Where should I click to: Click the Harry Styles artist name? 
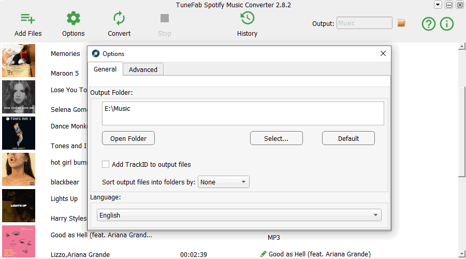(69, 218)
